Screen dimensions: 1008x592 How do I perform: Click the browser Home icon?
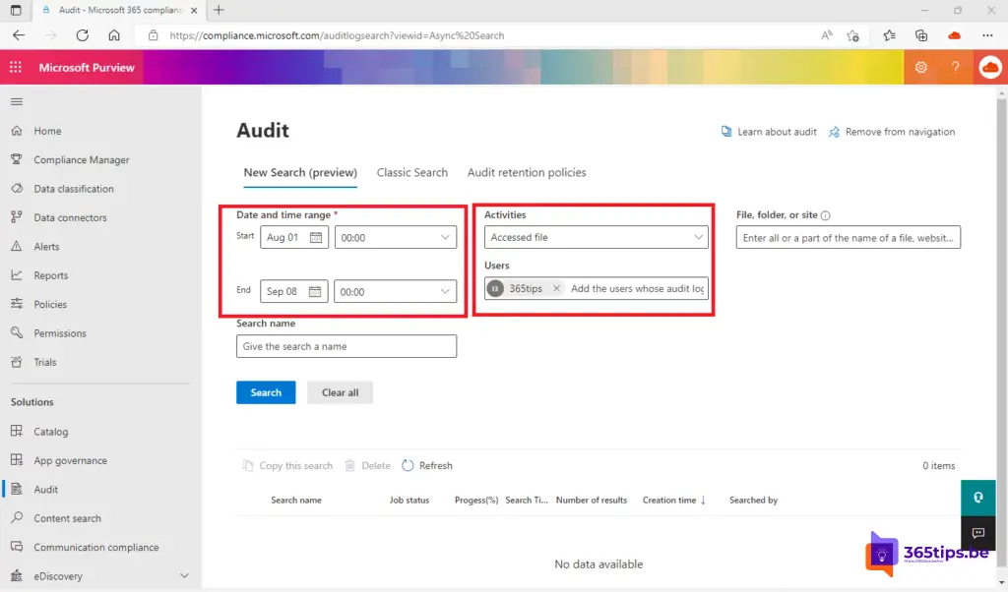click(114, 35)
